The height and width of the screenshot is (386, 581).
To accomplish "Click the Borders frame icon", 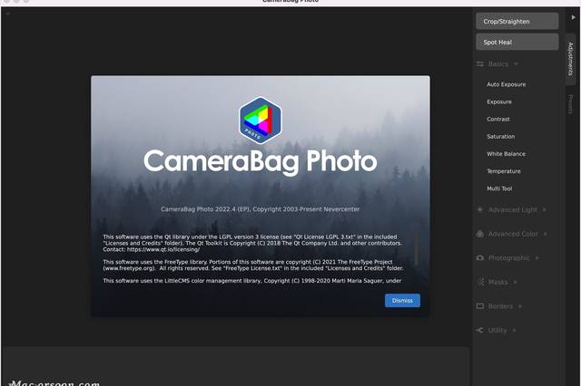I will (480, 306).
